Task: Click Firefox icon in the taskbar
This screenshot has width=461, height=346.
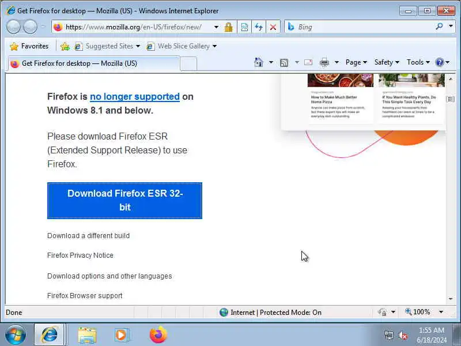Action: click(158, 335)
